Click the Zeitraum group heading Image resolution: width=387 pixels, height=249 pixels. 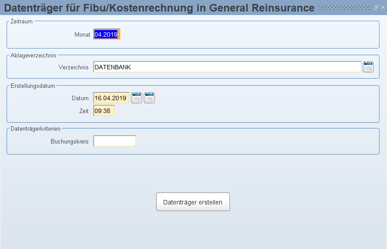pyautogui.click(x=22, y=22)
